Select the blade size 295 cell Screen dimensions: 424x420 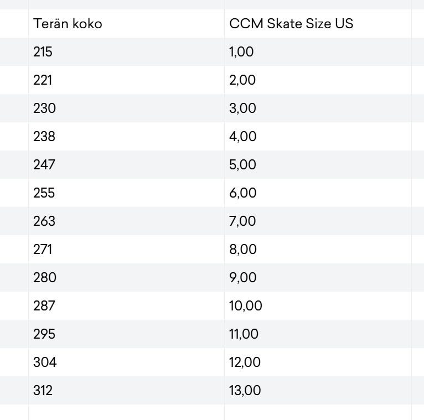(x=44, y=334)
